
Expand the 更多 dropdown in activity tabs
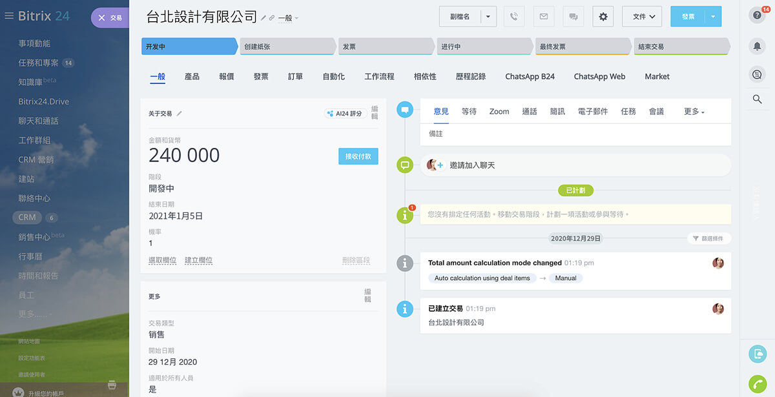point(694,112)
